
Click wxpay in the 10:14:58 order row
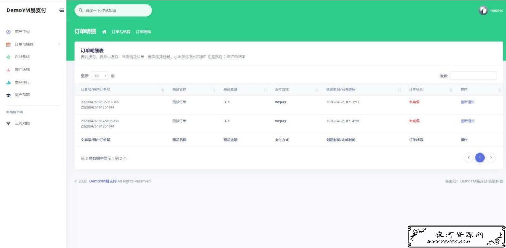click(281, 121)
